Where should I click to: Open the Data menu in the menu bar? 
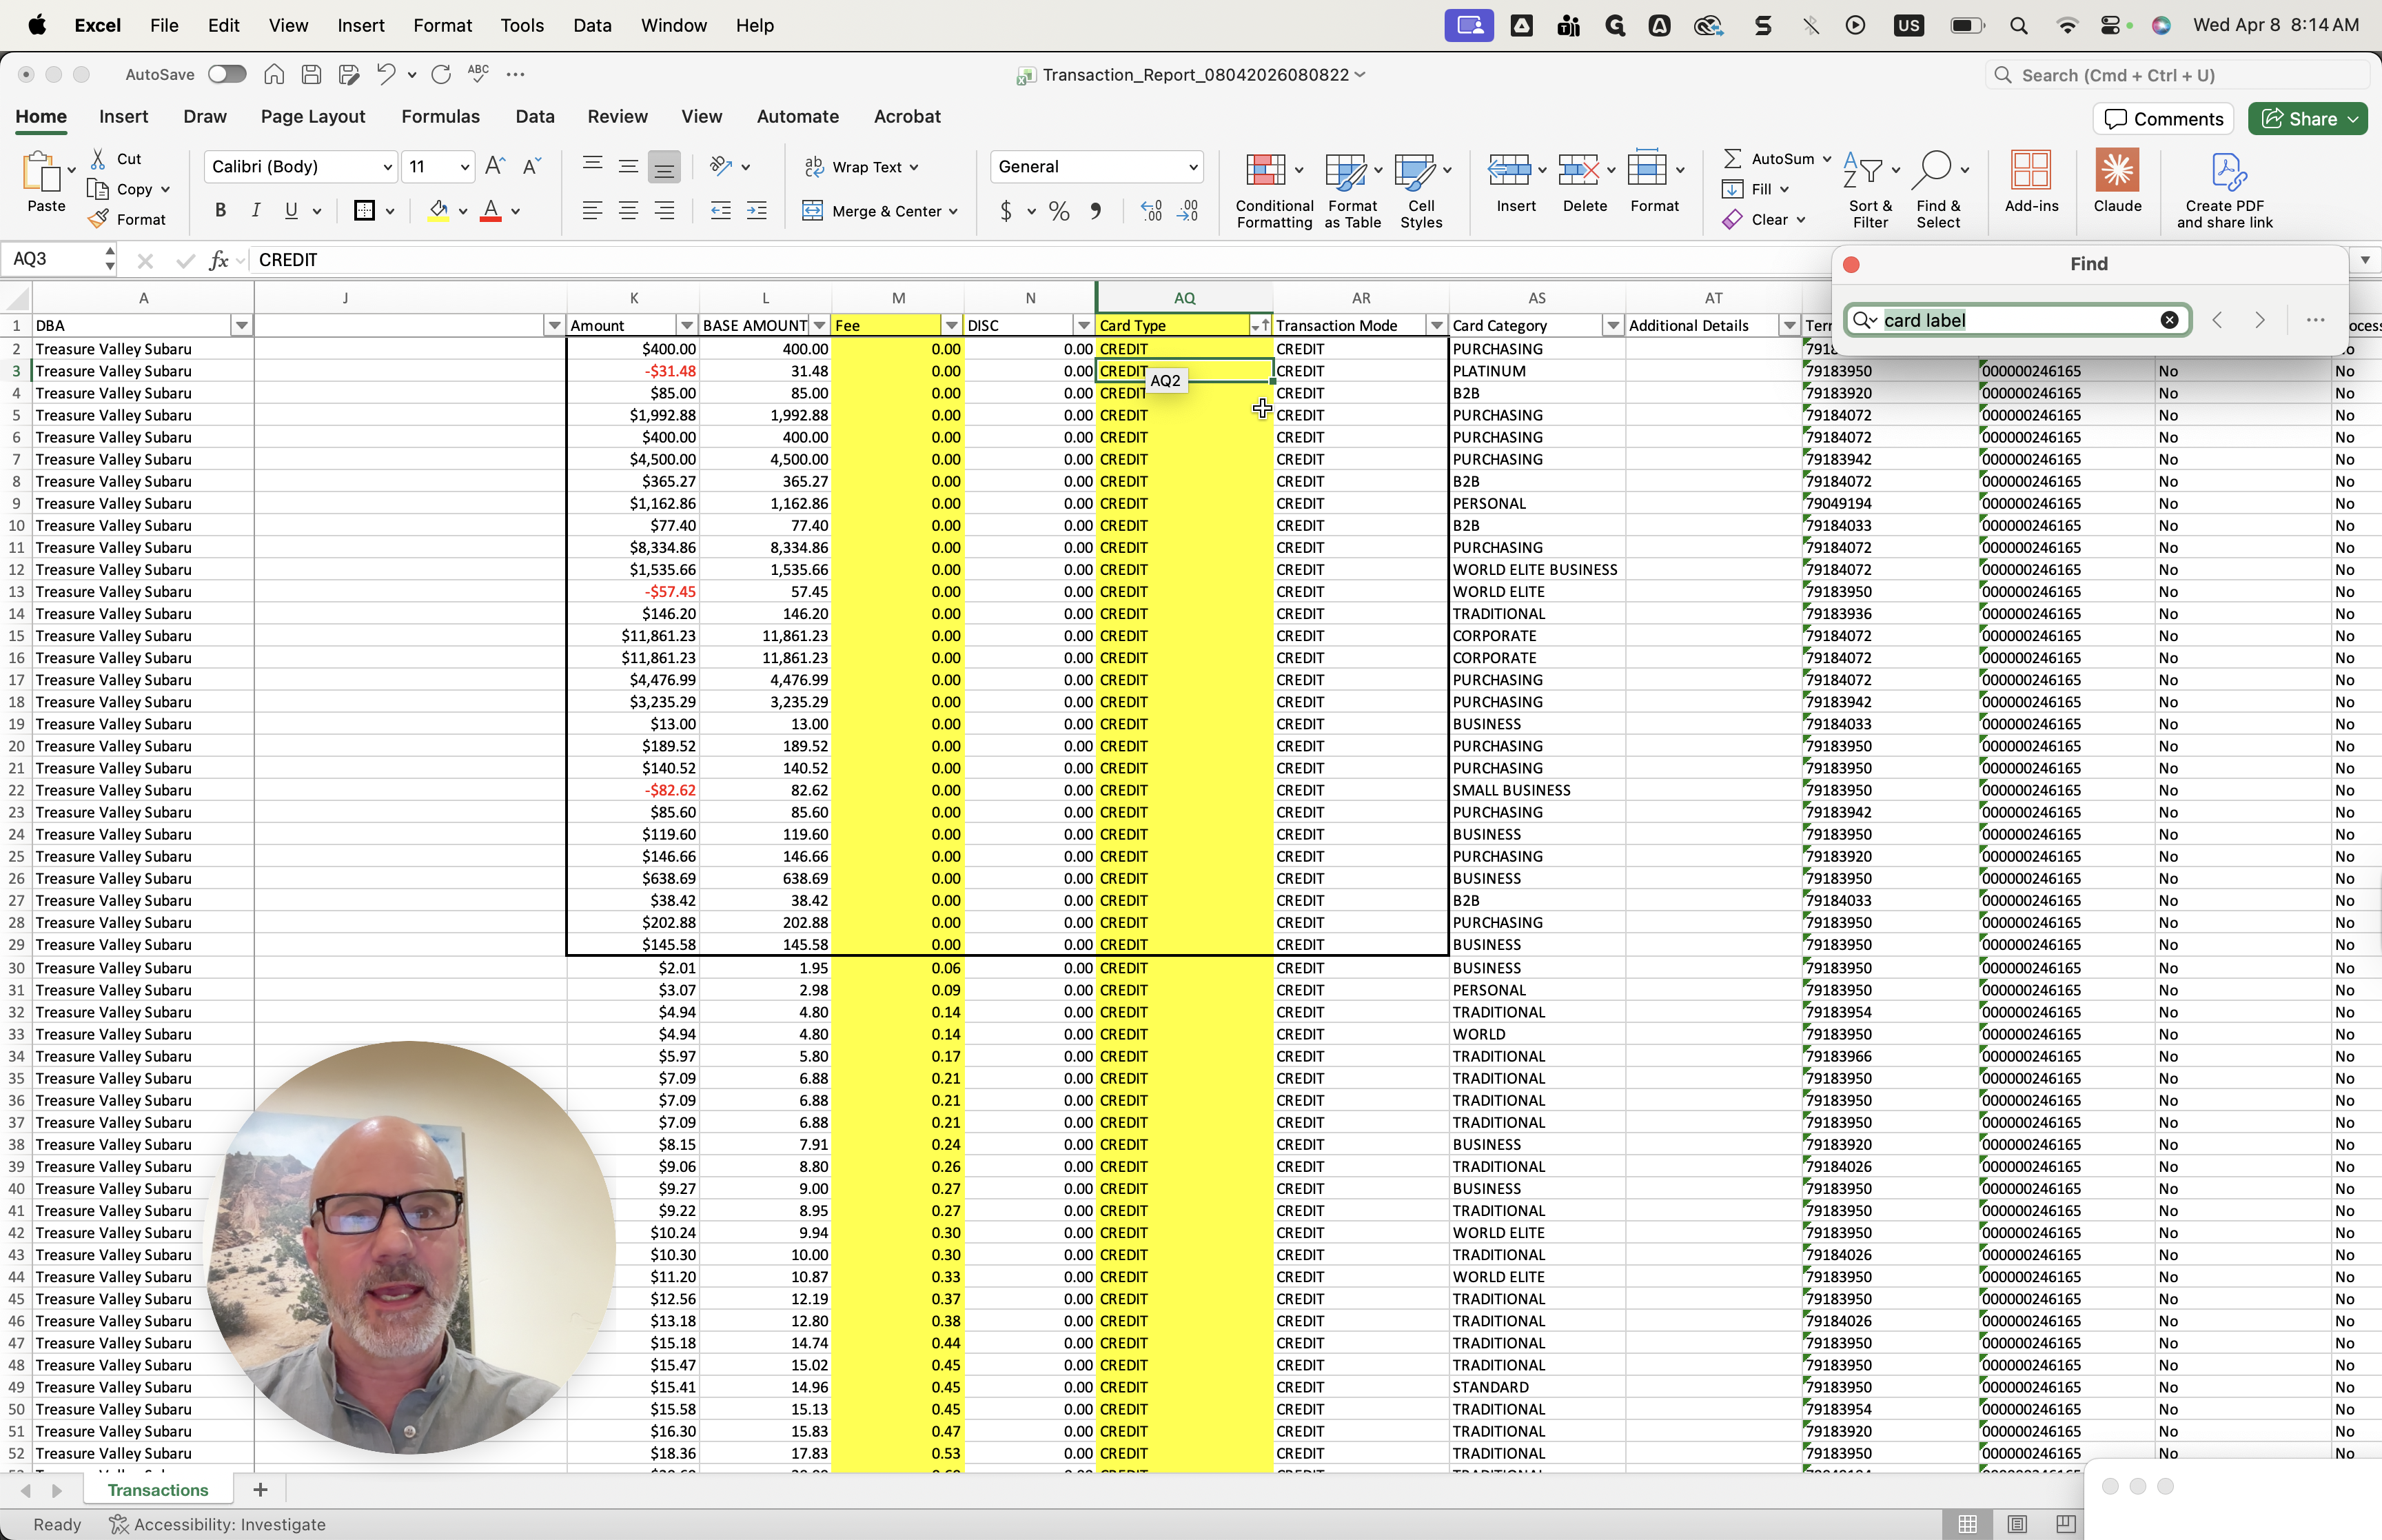coord(592,25)
